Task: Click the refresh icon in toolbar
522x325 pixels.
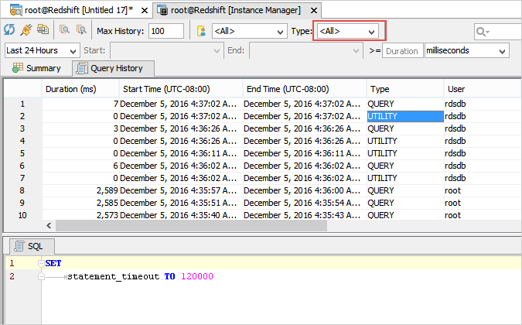Action: [x=9, y=30]
